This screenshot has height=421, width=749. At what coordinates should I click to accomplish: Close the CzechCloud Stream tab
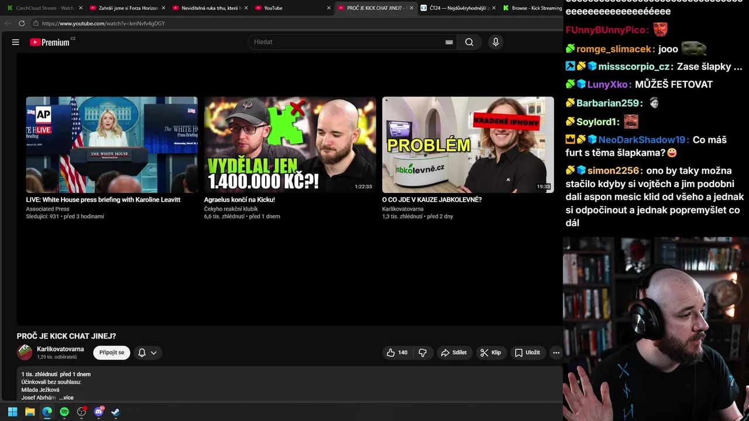click(80, 8)
